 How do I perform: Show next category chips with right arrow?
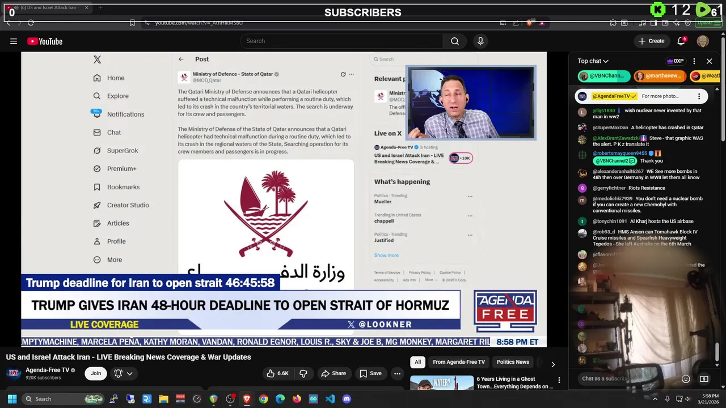click(x=553, y=364)
